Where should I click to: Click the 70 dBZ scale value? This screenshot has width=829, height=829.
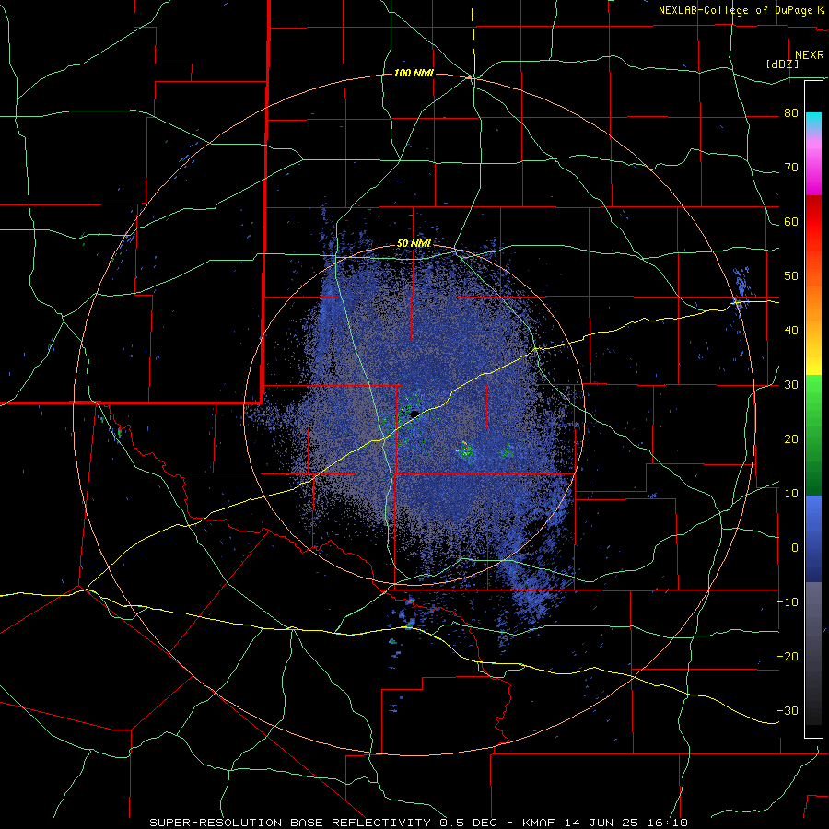(x=791, y=168)
